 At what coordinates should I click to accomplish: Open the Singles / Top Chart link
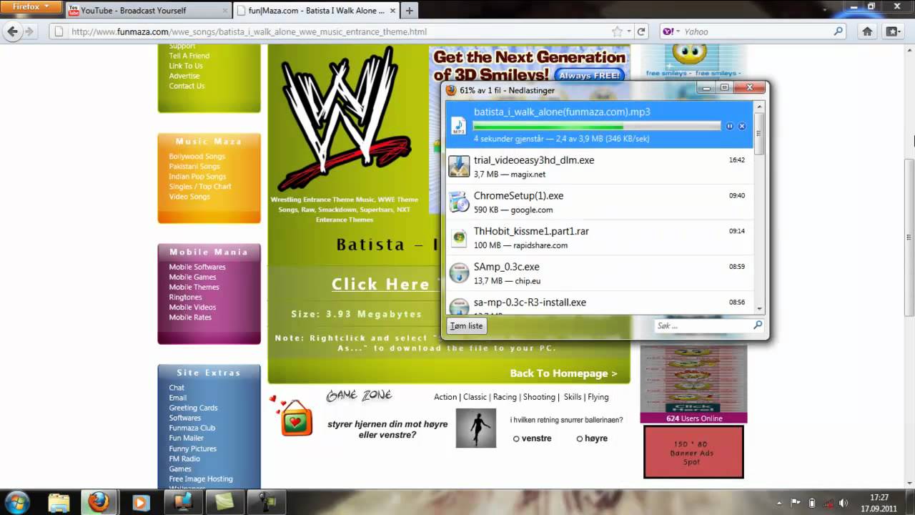200,186
